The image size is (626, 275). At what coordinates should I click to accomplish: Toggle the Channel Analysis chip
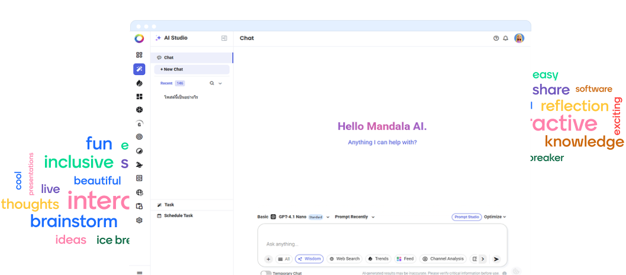pyautogui.click(x=443, y=259)
